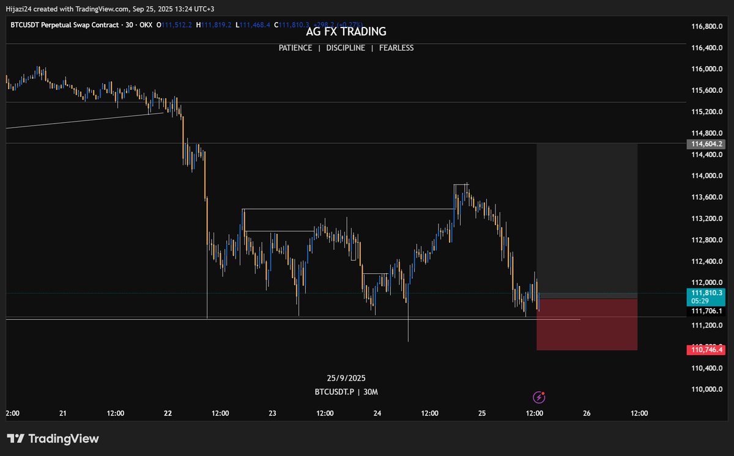This screenshot has width=734, height=456.
Task: Click the 22 date label on time axis
Action: 168,413
